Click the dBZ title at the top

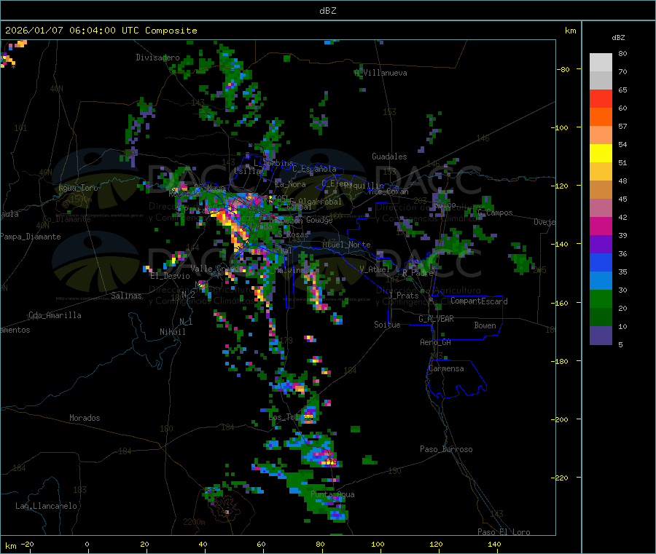click(327, 11)
